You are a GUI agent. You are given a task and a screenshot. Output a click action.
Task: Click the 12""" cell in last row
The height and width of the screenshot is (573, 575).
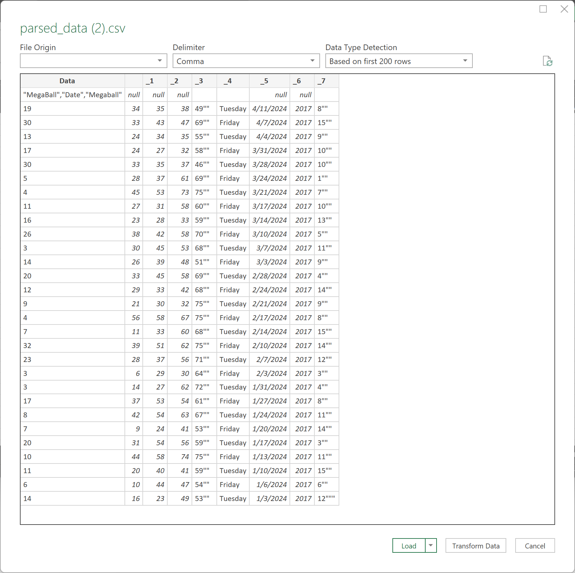click(327, 499)
